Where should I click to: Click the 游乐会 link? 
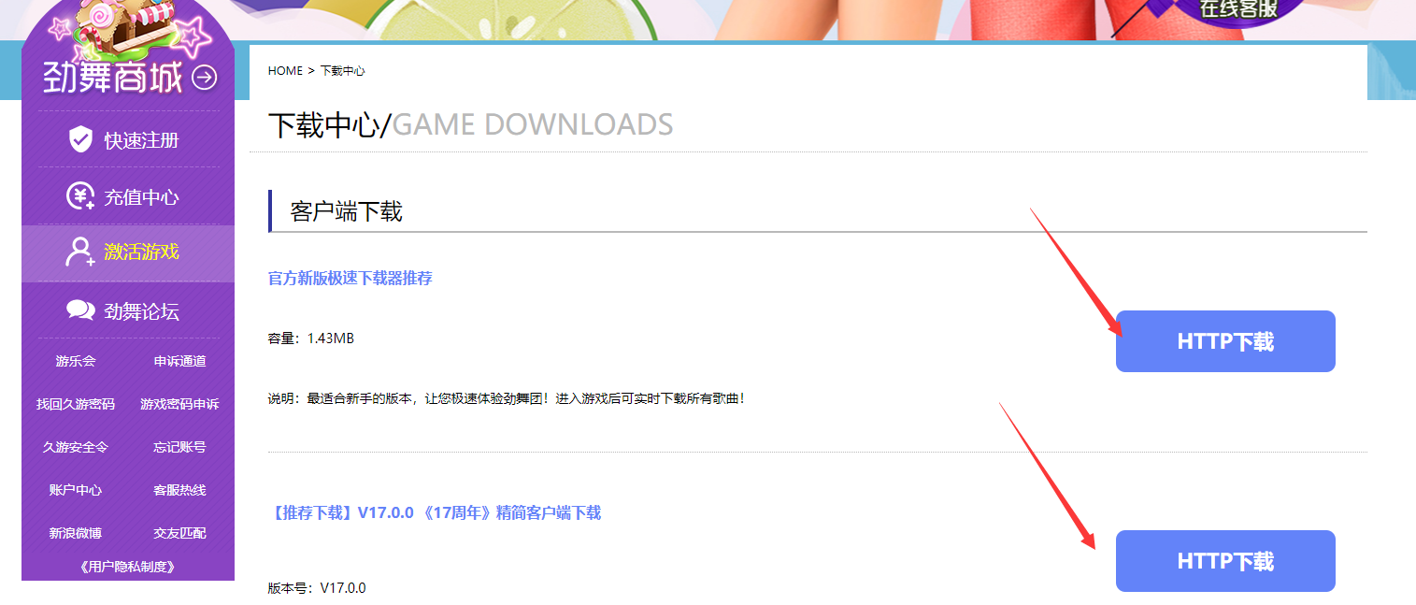(76, 361)
